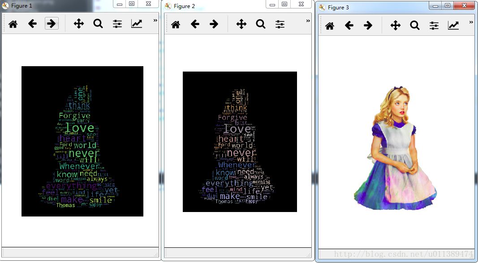Viewport: 478px width, 263px height.
Task: Select Zoom magnifier in Figure 2 toolbar
Action: click(x=261, y=24)
